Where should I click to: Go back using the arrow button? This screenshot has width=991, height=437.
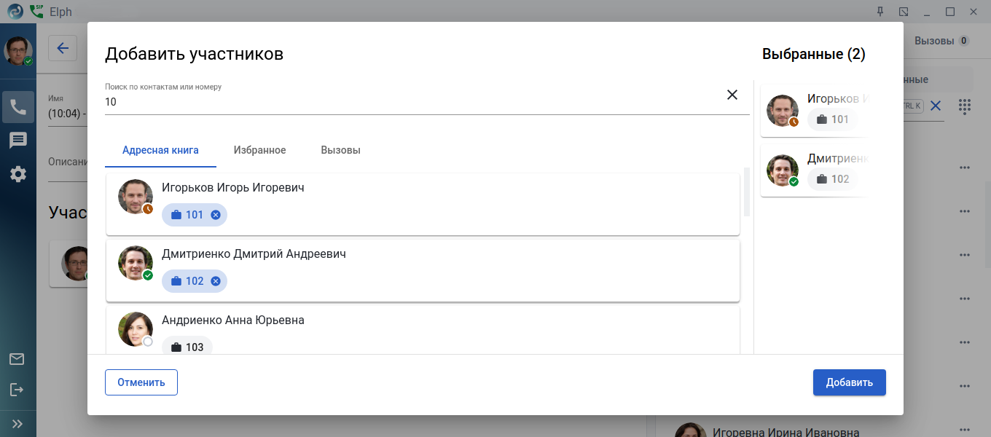(x=63, y=49)
